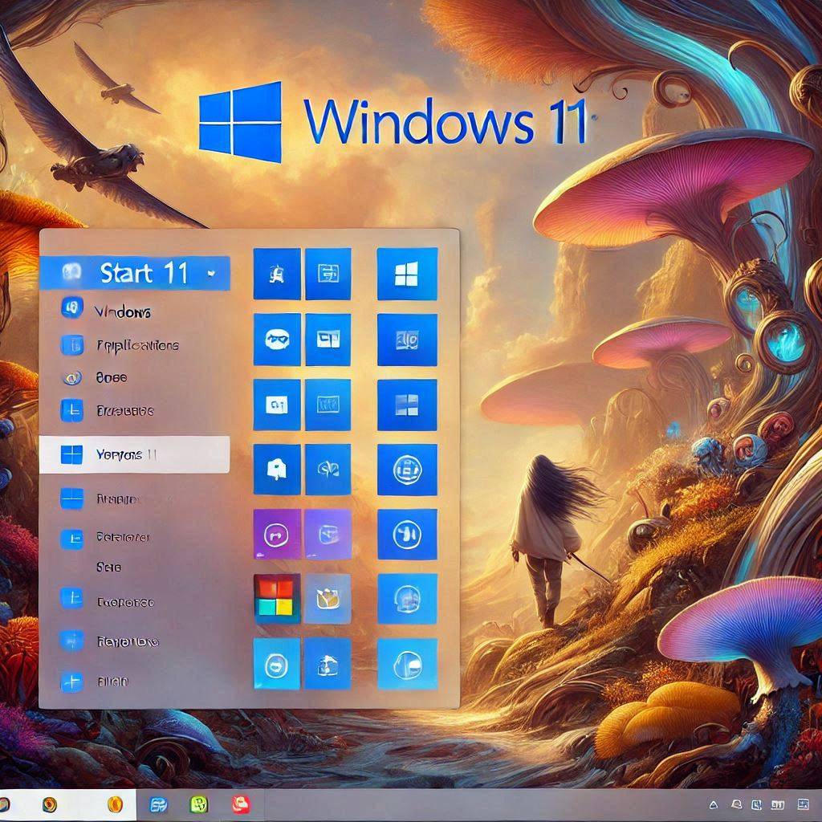Open the faded Windows logo tile
822x822 pixels.
tap(407, 405)
